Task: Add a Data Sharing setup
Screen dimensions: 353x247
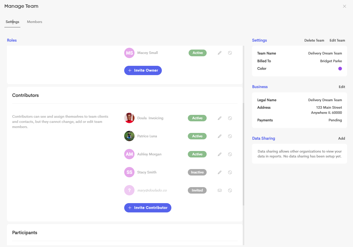Action: 342,138
